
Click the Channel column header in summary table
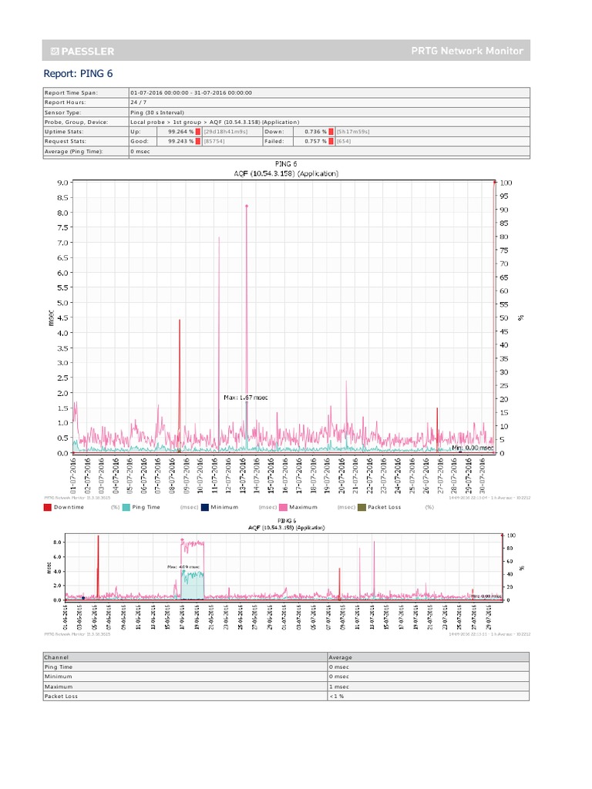click(59, 657)
